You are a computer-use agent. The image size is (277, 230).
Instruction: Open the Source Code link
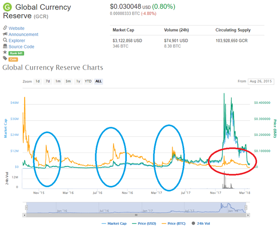[x=21, y=47]
